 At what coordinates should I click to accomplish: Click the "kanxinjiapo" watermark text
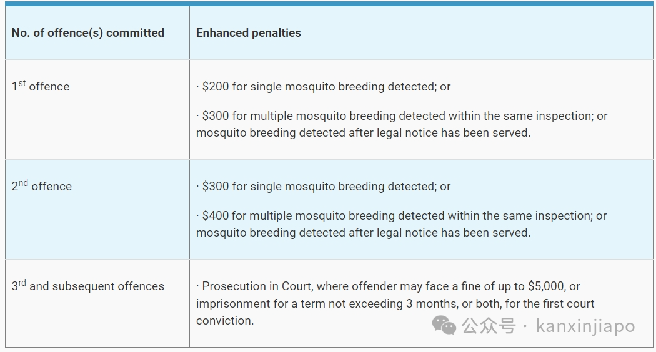(585, 326)
